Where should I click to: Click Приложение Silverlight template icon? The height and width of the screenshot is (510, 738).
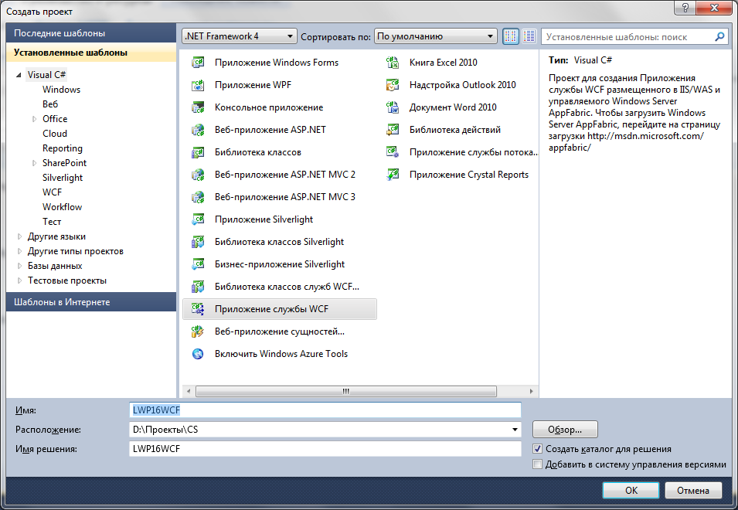click(x=198, y=219)
